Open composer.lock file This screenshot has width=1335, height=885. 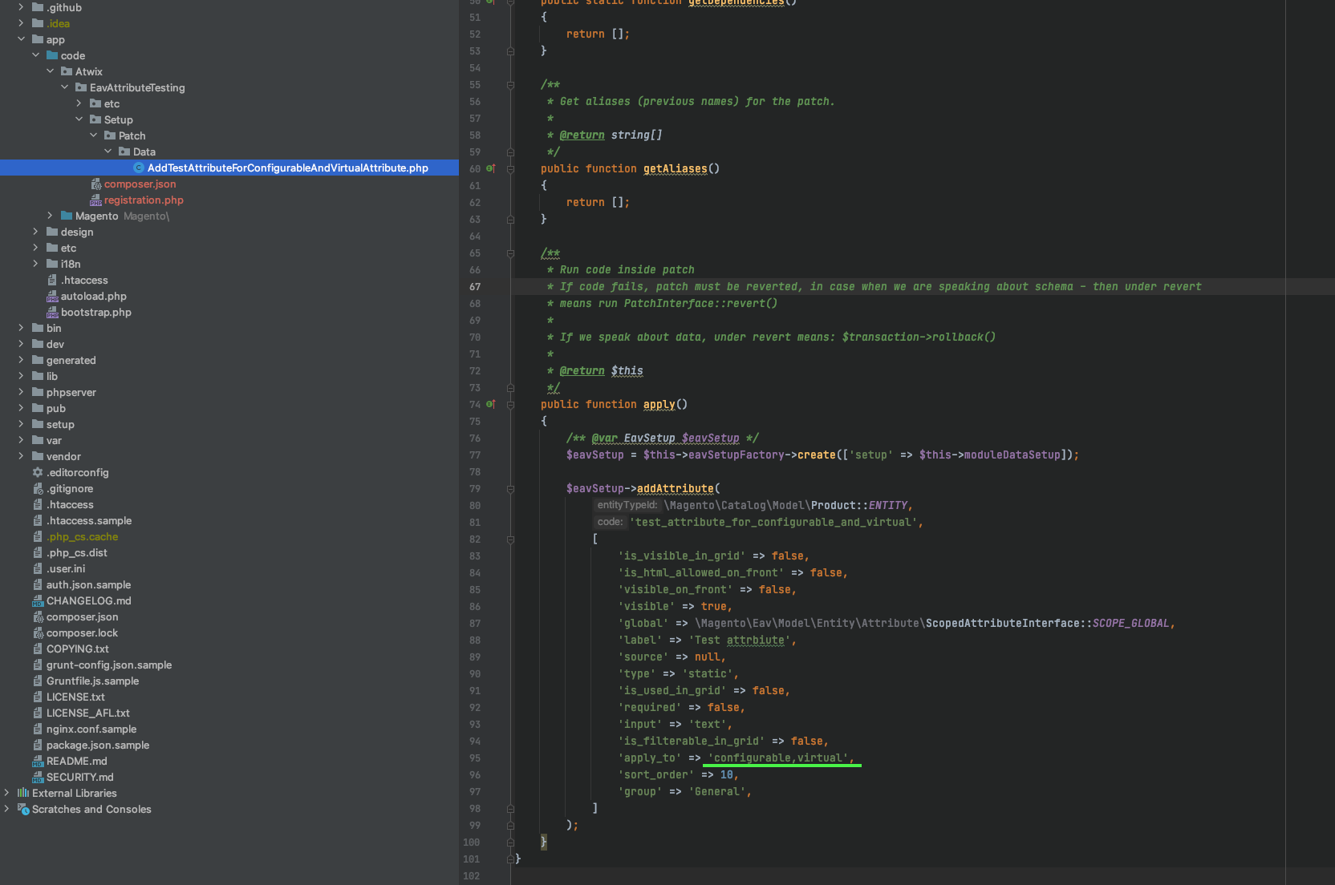point(82,632)
